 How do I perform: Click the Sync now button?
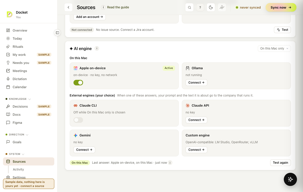tap(281, 7)
